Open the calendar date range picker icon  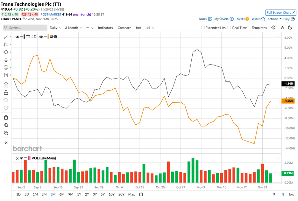[141, 194]
